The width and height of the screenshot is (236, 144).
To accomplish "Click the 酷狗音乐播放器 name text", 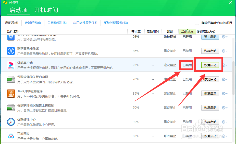I will pos(28,49).
